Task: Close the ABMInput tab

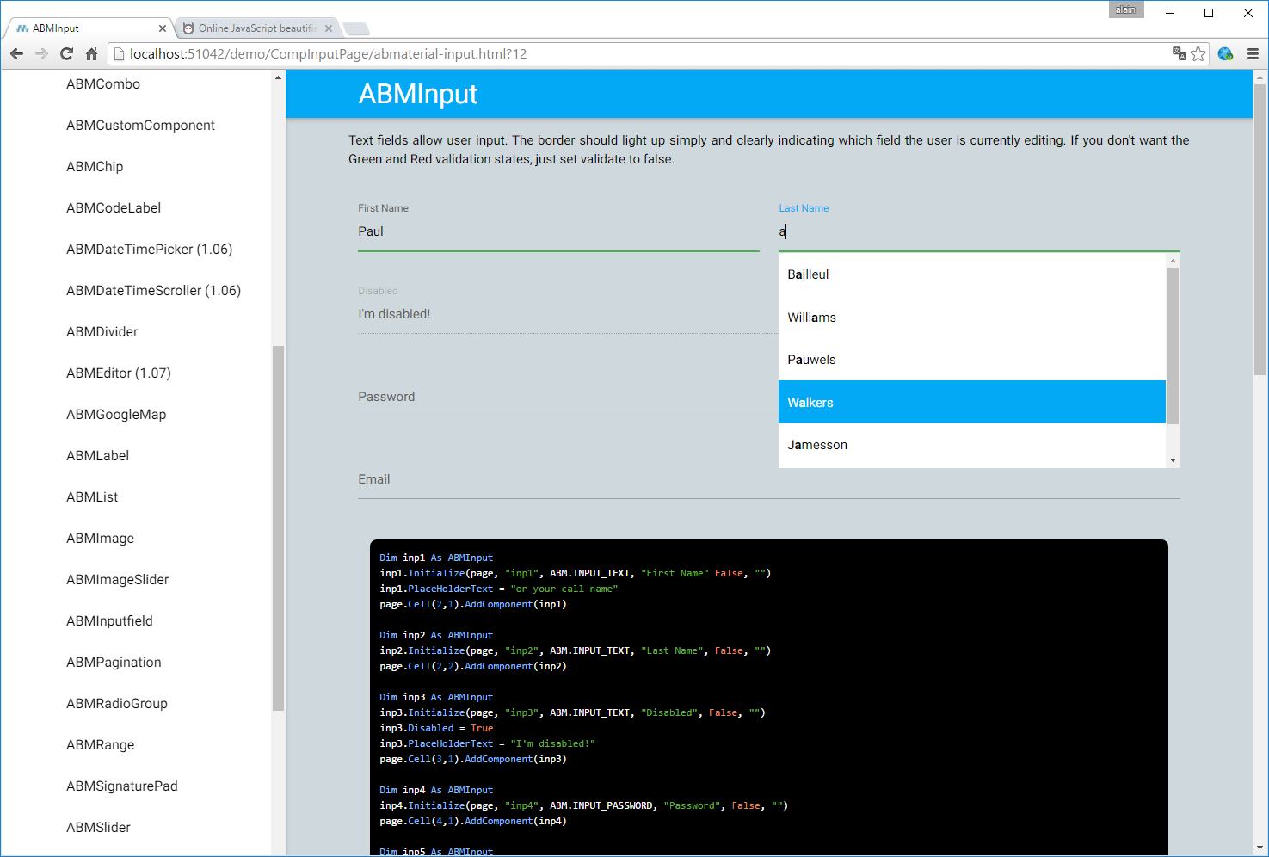Action: pos(163,28)
